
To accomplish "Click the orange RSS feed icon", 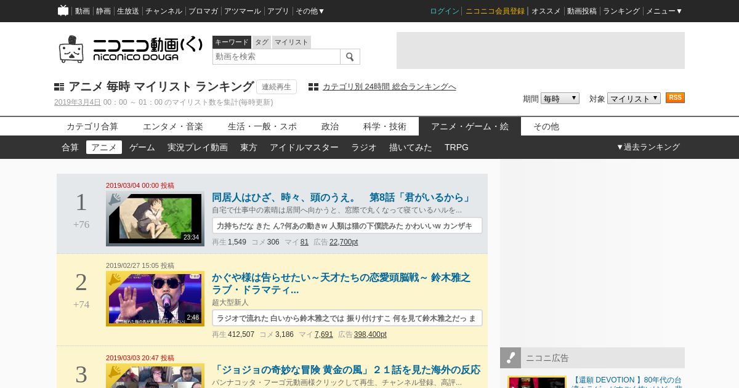I will [675, 98].
